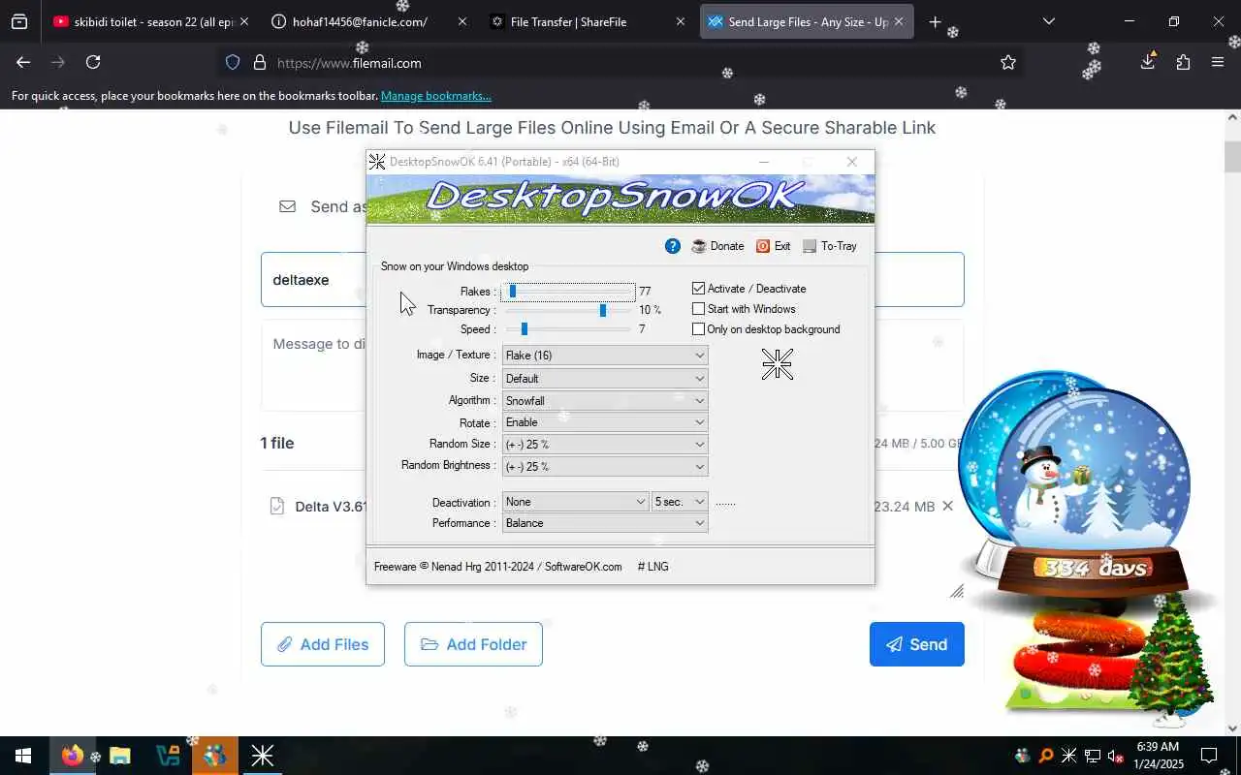Enable Only on desktop background checkbox
The image size is (1241, 775).
pos(698,328)
